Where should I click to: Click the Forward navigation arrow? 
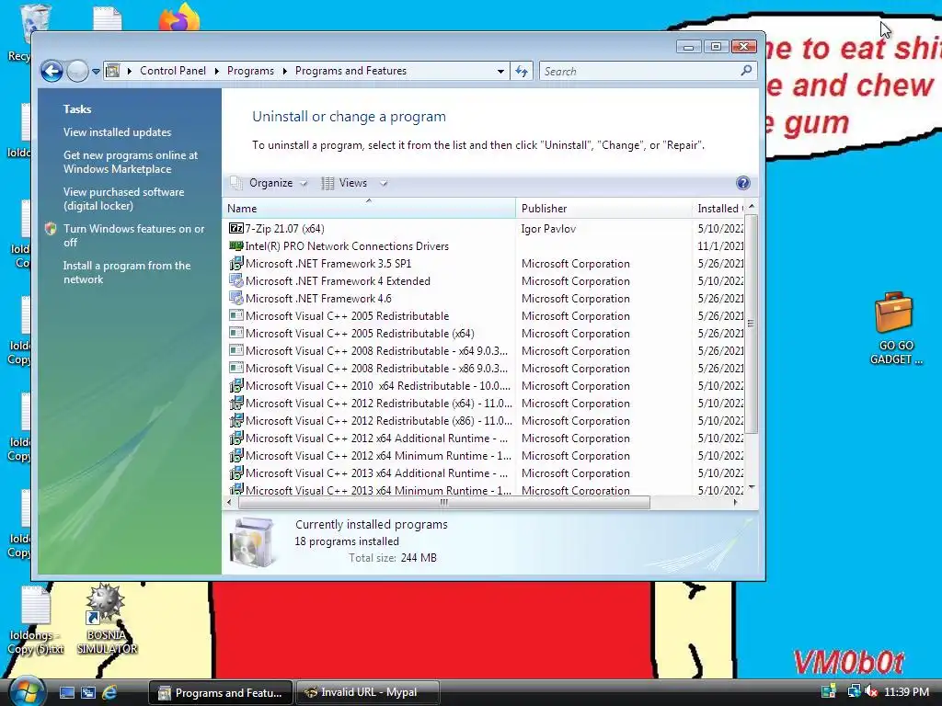[77, 71]
